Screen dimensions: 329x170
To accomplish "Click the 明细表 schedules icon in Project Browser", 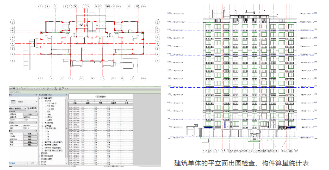I will click(42, 156).
